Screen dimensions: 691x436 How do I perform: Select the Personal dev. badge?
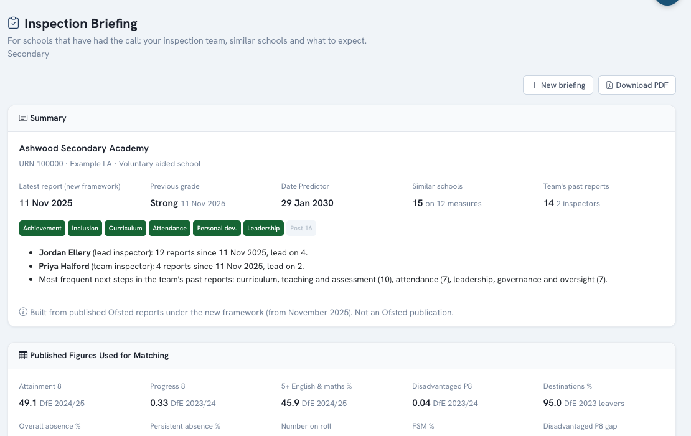(x=217, y=229)
